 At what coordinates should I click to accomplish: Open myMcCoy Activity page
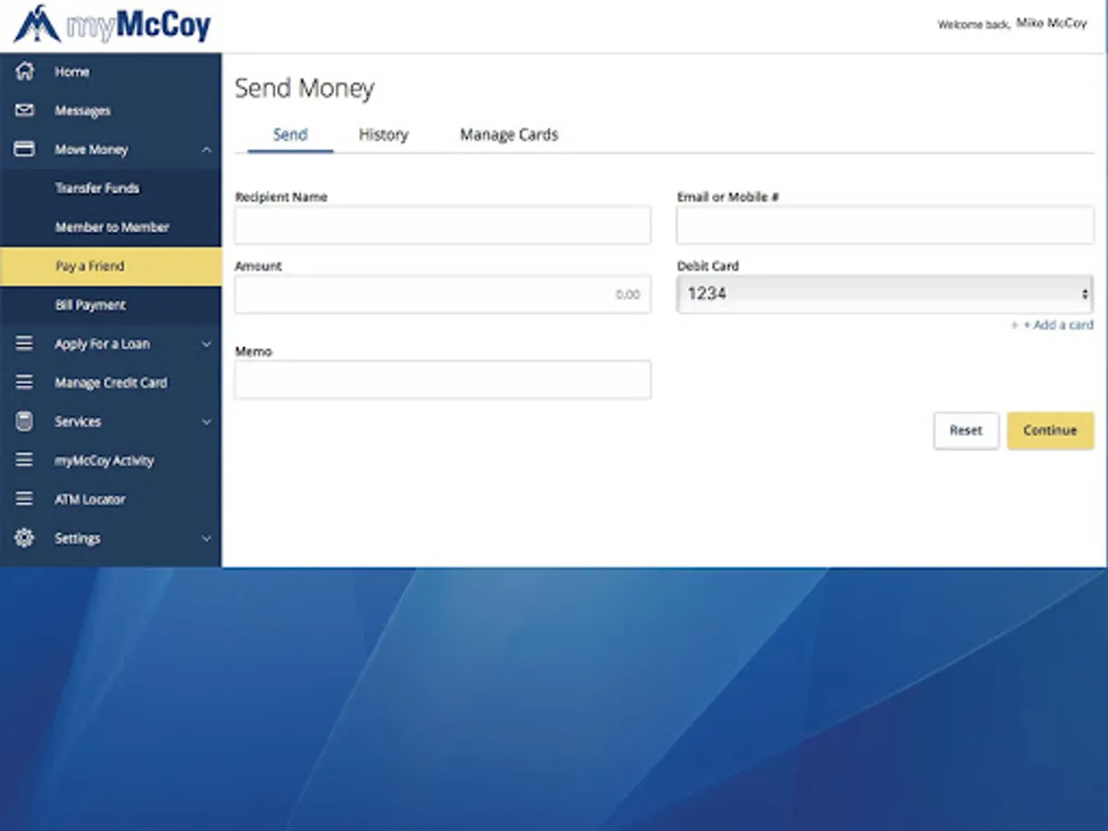(x=111, y=460)
